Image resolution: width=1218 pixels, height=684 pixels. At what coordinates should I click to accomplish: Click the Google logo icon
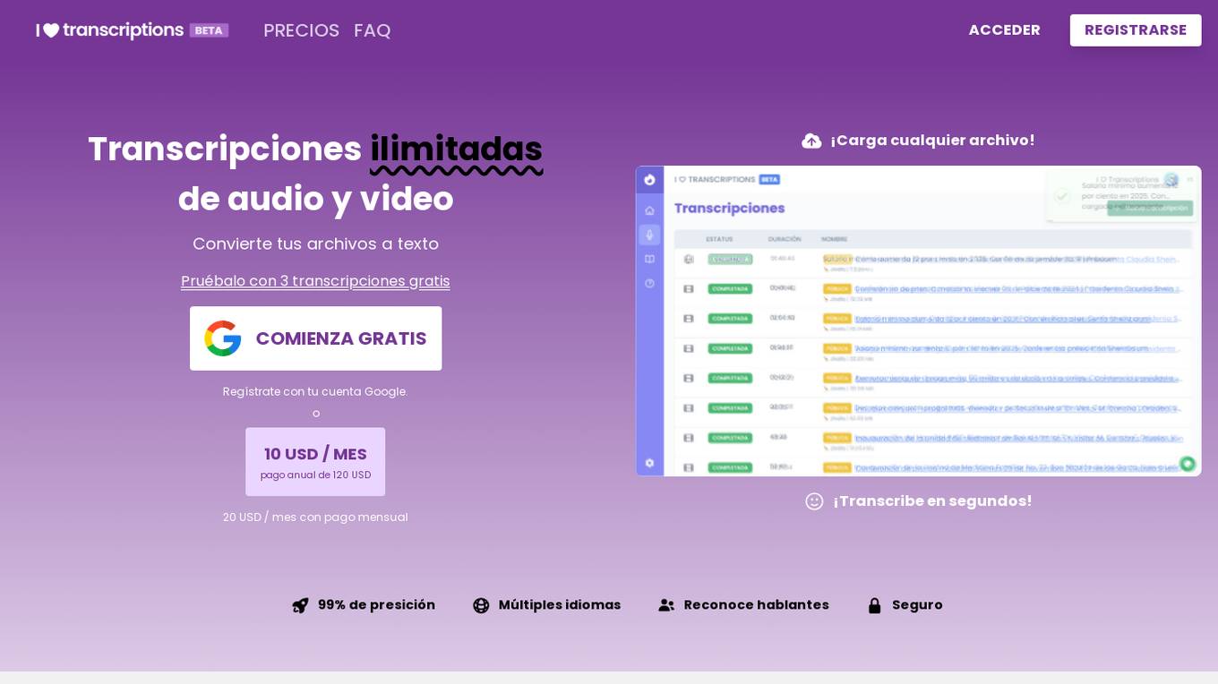[x=223, y=338]
